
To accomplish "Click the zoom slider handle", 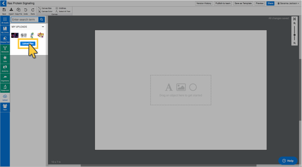I will 294,35.
